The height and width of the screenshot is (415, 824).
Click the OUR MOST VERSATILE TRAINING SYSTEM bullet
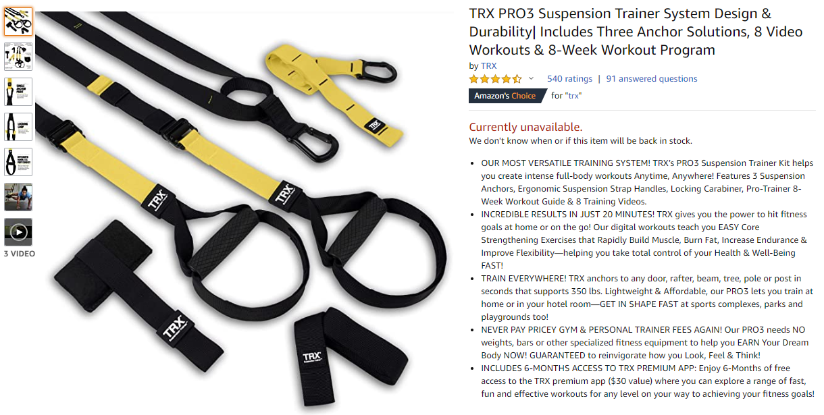point(647,182)
